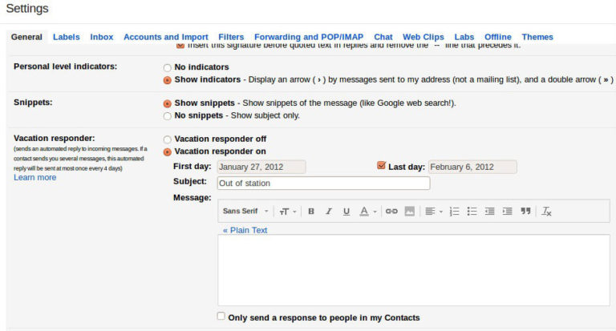The width and height of the screenshot is (616, 331).
Task: Open the Labels settings tab
Action: pos(67,37)
